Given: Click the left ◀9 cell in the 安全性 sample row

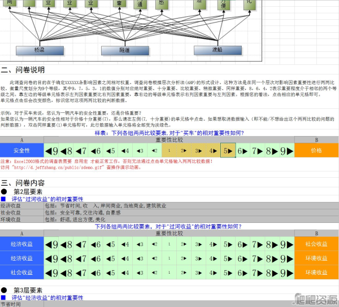Looking at the screenshot, I should 51,151.
